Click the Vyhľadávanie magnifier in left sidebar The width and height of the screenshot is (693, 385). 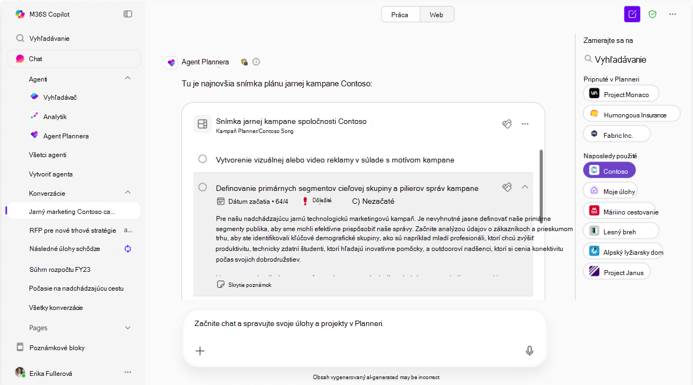coord(20,38)
